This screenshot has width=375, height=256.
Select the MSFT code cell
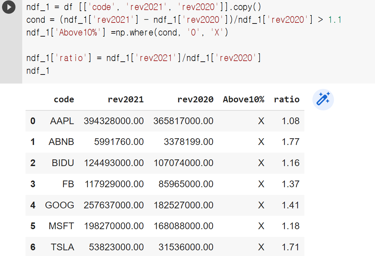click(x=61, y=226)
